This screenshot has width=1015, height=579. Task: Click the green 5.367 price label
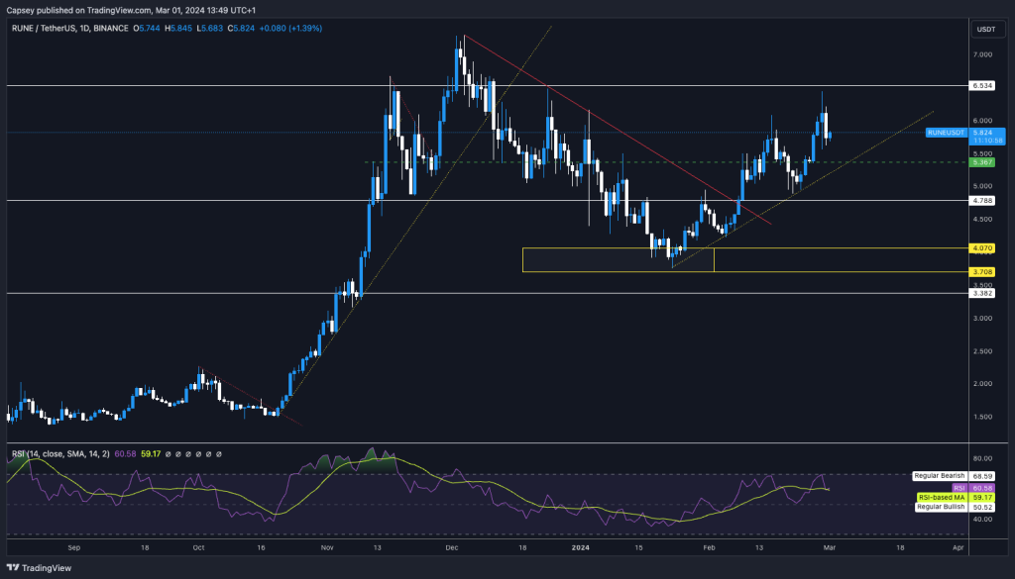[982, 162]
